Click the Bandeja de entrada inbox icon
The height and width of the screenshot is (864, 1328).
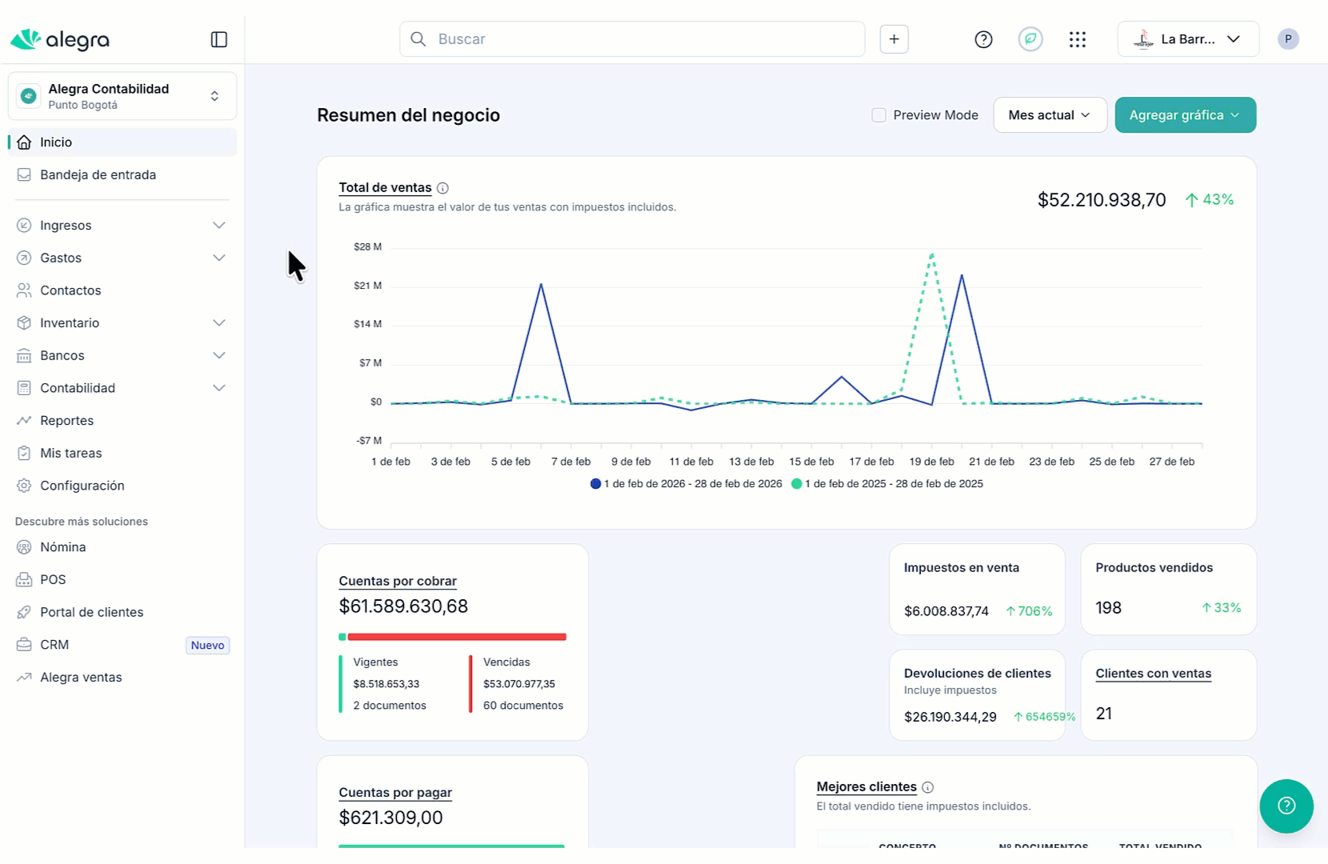(24, 175)
